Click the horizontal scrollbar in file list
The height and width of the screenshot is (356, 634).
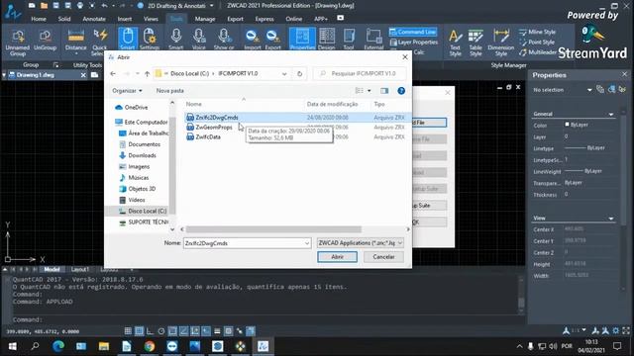pyautogui.click(x=273, y=229)
